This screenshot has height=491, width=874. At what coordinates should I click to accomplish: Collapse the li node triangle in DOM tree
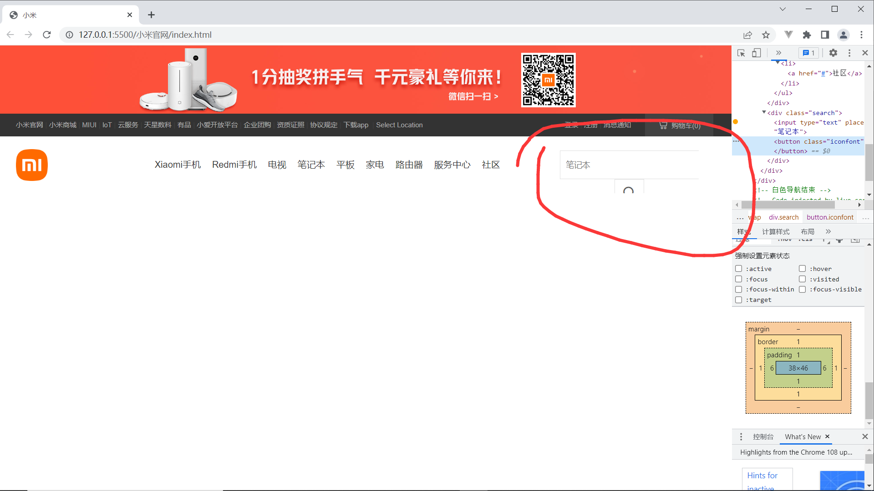(777, 63)
